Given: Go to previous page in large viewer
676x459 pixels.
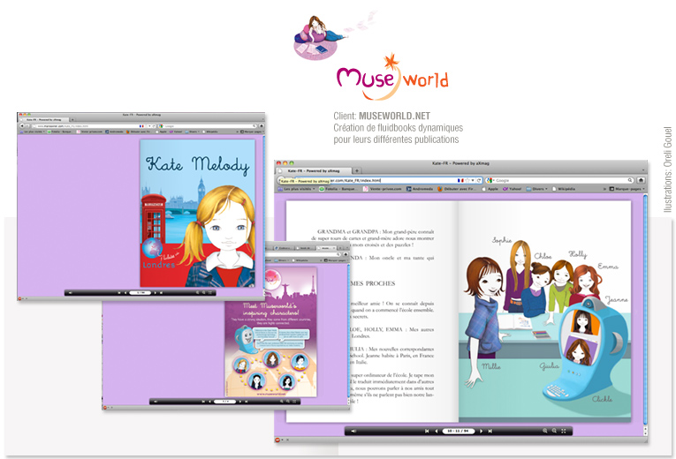Looking at the screenshot, I should (x=437, y=431).
